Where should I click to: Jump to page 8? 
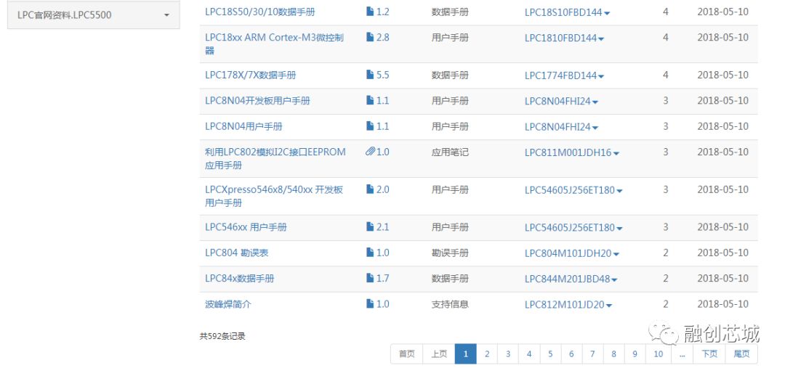tap(613, 354)
